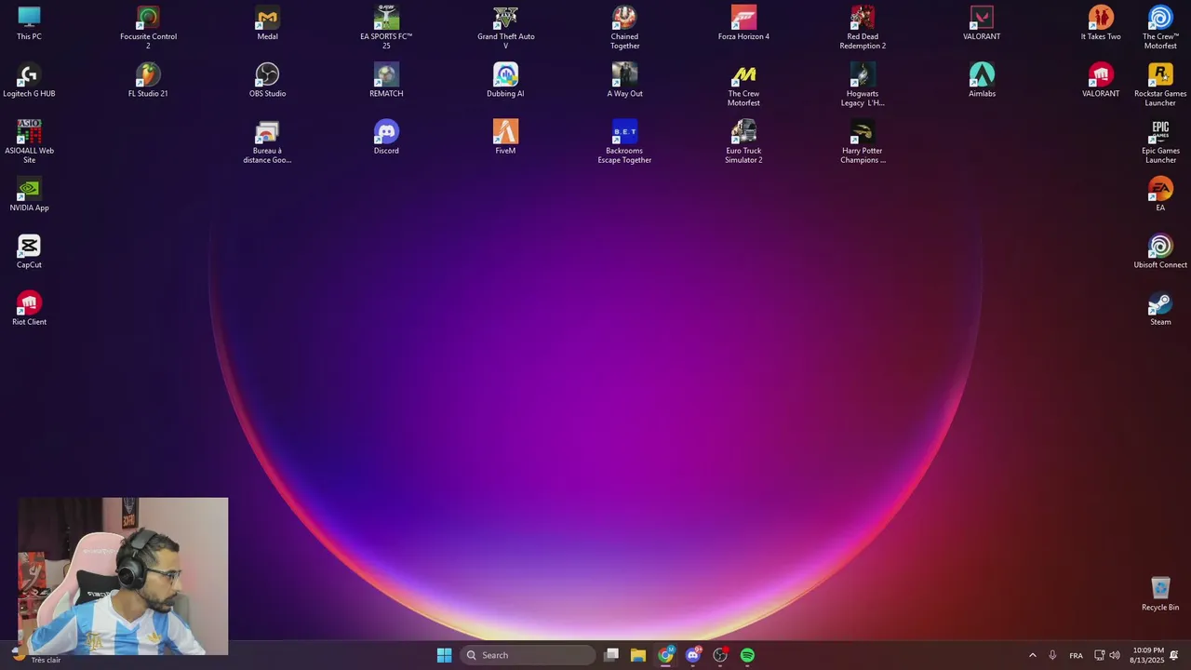Select A Way Out game icon
This screenshot has height=670, width=1191.
click(624, 80)
